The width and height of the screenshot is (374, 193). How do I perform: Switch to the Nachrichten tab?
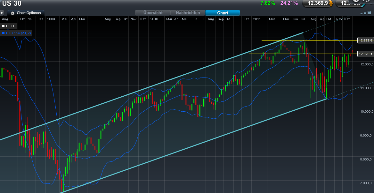click(x=188, y=13)
